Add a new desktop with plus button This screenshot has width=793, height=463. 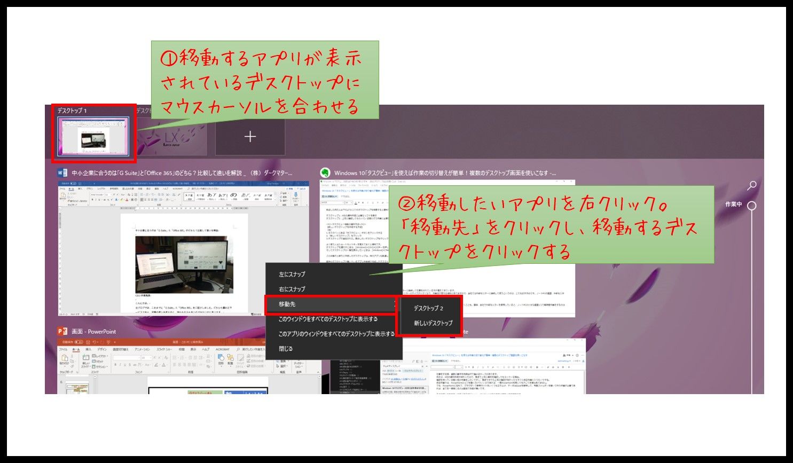click(250, 137)
